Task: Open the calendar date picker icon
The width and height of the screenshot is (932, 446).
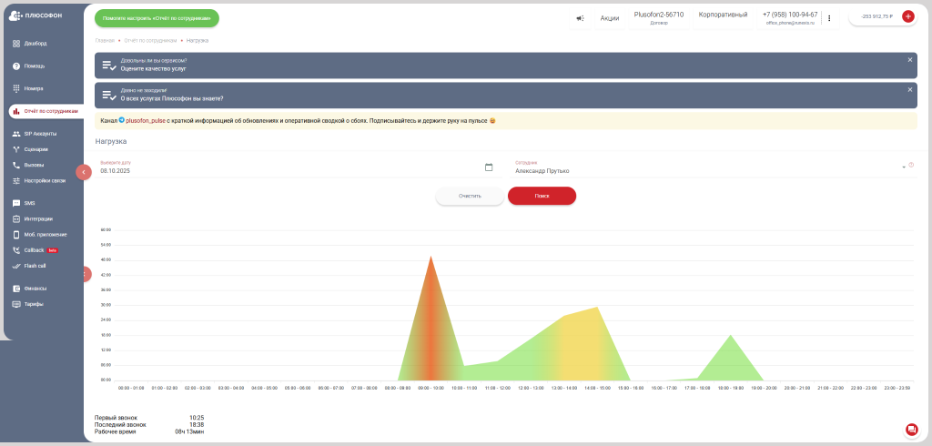Action: pyautogui.click(x=489, y=167)
